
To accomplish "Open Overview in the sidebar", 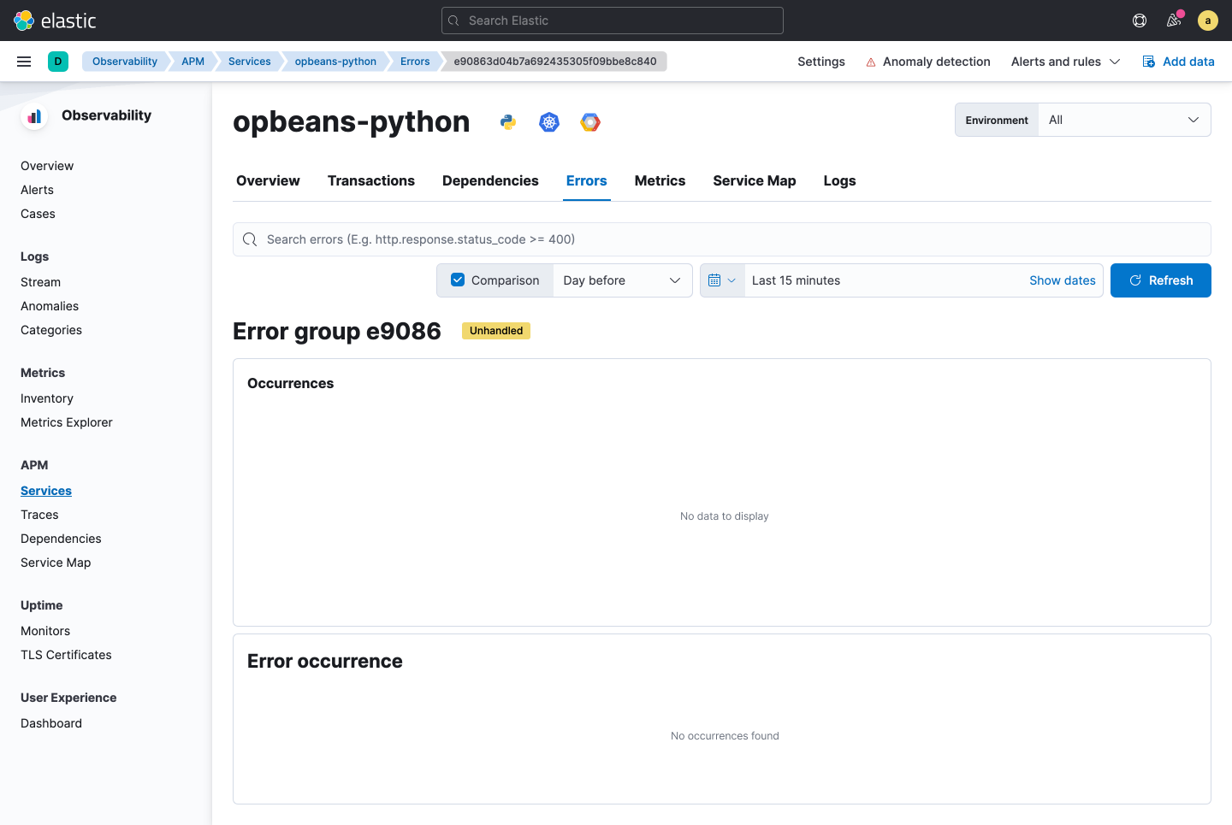I will click(47, 166).
